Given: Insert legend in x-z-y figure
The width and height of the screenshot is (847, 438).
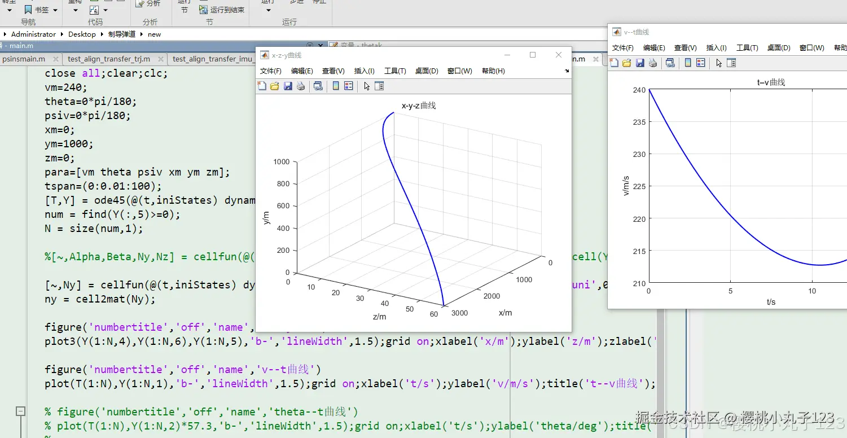Looking at the screenshot, I should pos(348,86).
